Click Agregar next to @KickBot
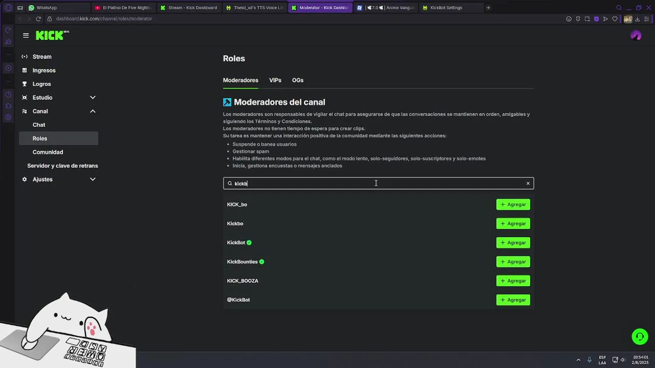Screen dimensions: 655x368 513,300
